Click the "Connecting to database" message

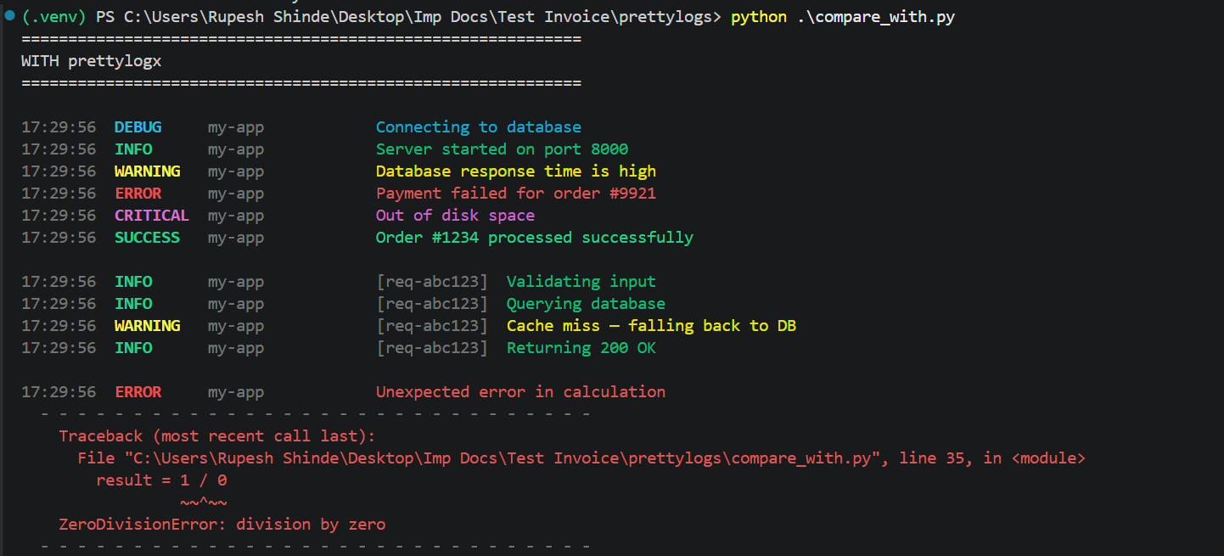click(x=479, y=127)
